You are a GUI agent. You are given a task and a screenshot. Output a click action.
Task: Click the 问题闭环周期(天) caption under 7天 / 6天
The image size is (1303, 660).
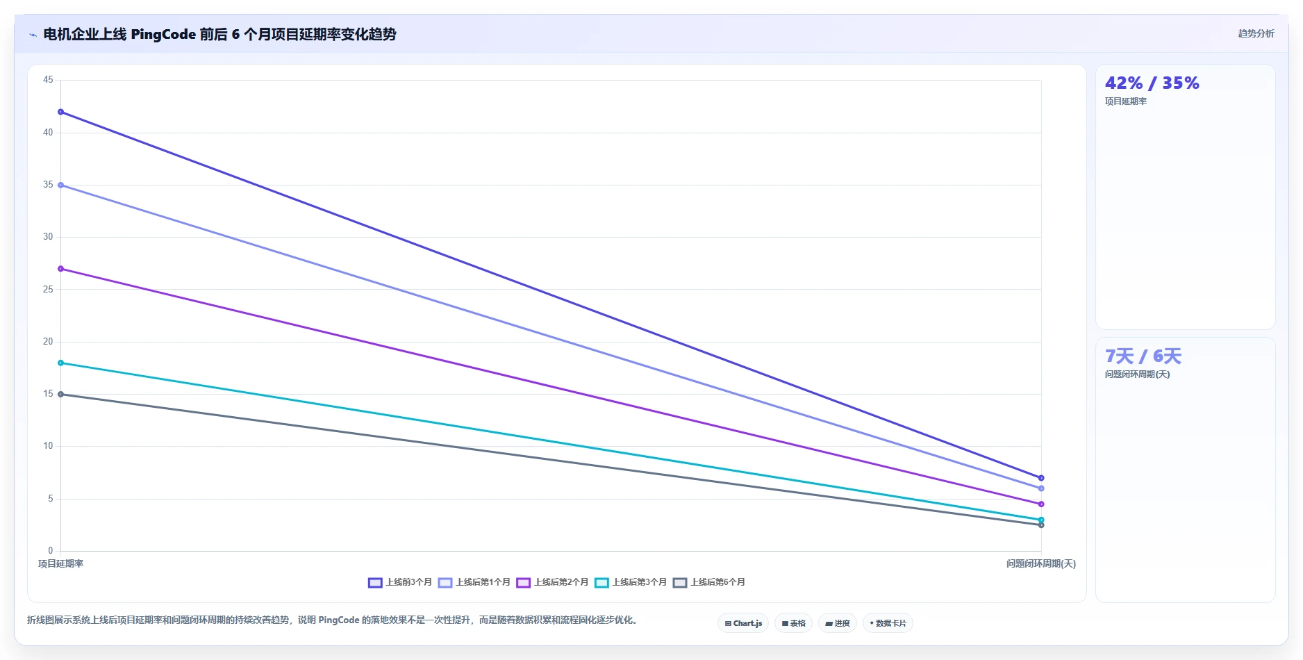(x=1137, y=374)
